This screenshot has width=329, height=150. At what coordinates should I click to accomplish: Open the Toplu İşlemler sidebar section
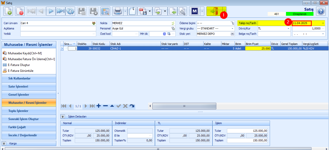(29, 111)
